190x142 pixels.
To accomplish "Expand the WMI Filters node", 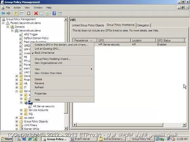I will [17, 125].
